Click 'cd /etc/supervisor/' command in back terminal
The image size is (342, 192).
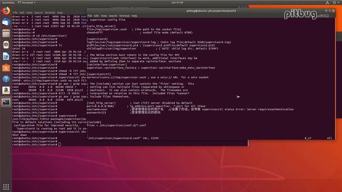(x=51, y=36)
